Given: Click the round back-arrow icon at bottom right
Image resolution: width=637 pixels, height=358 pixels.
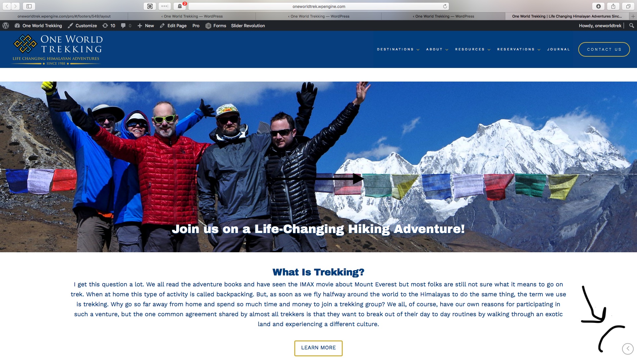Looking at the screenshot, I should (628, 348).
